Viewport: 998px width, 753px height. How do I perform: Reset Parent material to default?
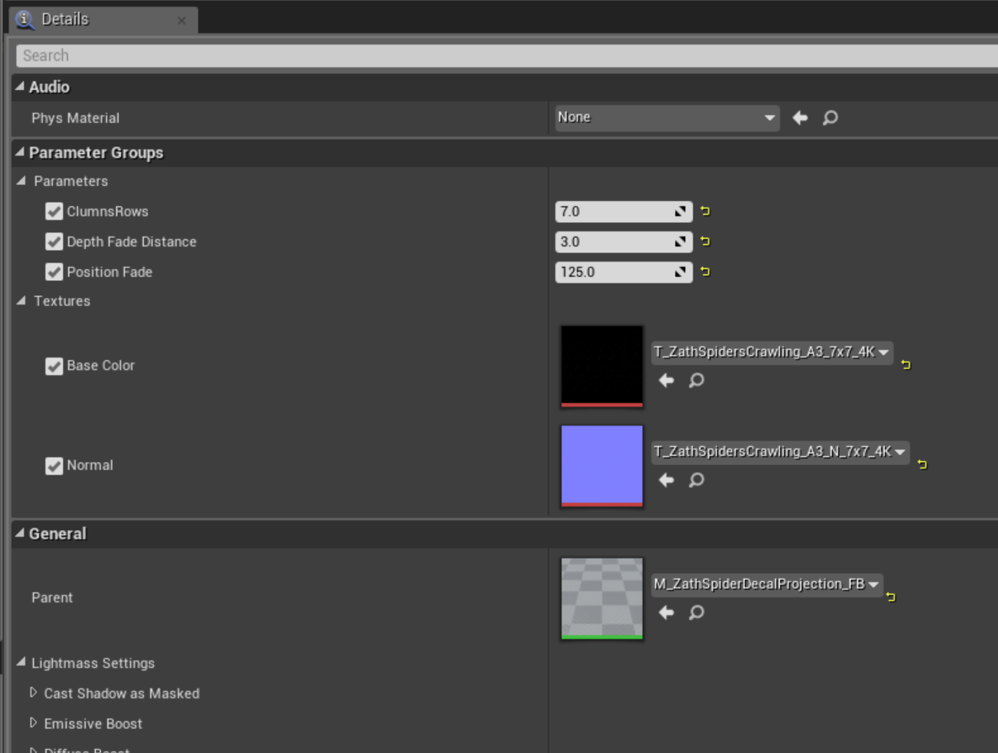[891, 597]
